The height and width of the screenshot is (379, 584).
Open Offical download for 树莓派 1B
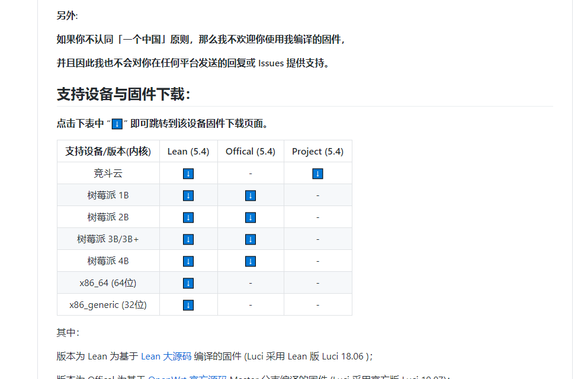point(251,195)
